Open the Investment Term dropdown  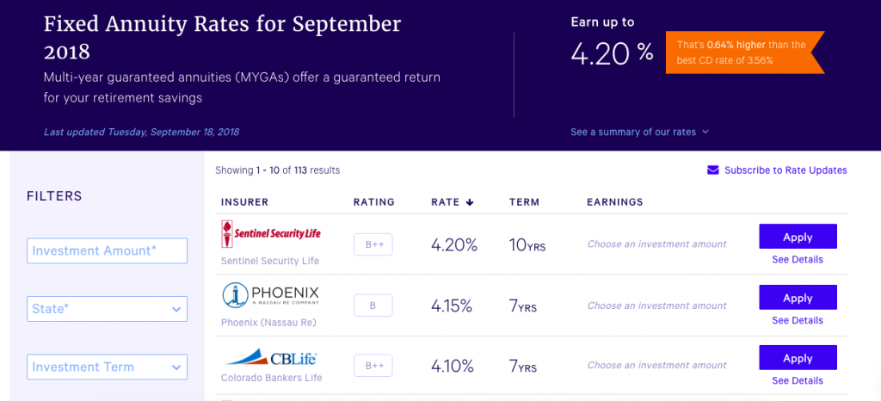click(107, 367)
